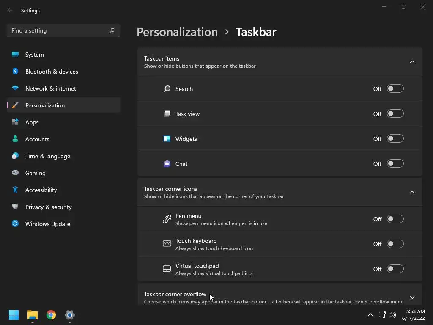Click the volume icon in system tray
433x325 pixels.
tap(392, 315)
